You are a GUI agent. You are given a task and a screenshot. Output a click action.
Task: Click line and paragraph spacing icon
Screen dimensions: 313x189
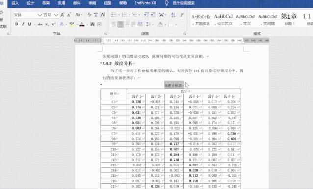point(148,24)
